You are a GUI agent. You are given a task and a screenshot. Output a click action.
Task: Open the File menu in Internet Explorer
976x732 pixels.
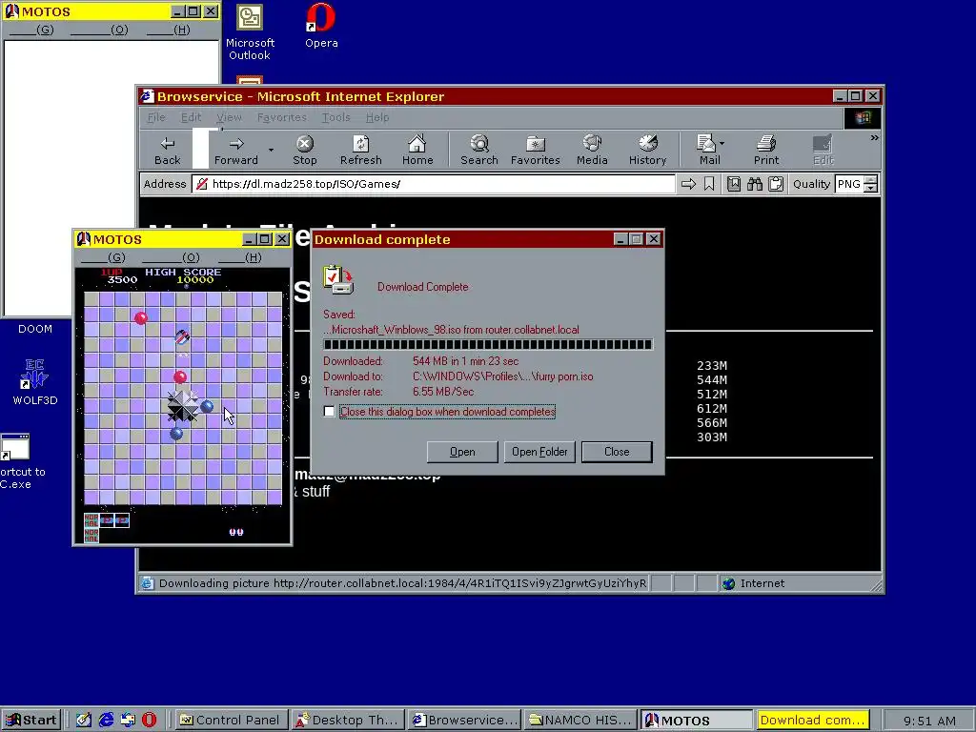tap(156, 117)
